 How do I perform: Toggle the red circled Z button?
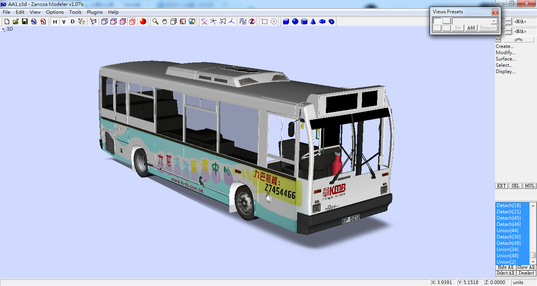(x=252, y=22)
